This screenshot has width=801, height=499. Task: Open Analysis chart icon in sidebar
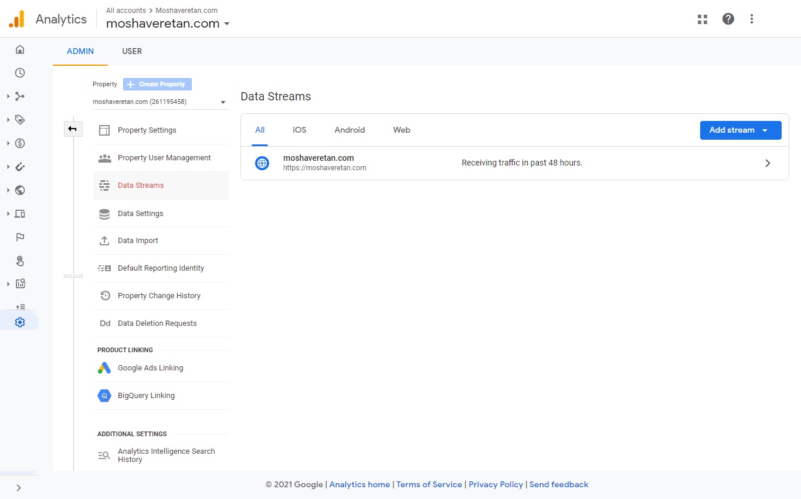(x=20, y=284)
